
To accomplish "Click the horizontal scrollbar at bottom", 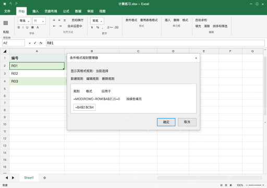I will pos(210,178).
